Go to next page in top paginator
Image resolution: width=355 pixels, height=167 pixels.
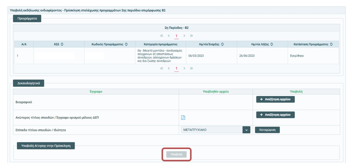point(184,36)
